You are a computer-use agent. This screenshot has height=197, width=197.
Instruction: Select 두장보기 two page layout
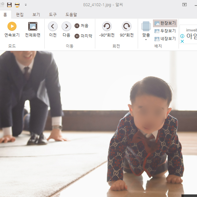click(165, 31)
